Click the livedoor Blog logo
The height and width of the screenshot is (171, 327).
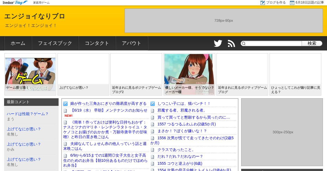pyautogui.click(x=15, y=3)
